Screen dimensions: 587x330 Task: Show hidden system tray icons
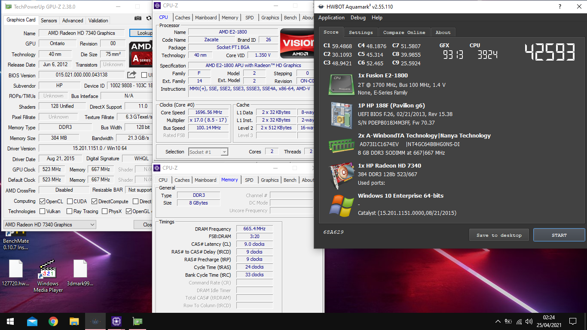[x=498, y=321]
